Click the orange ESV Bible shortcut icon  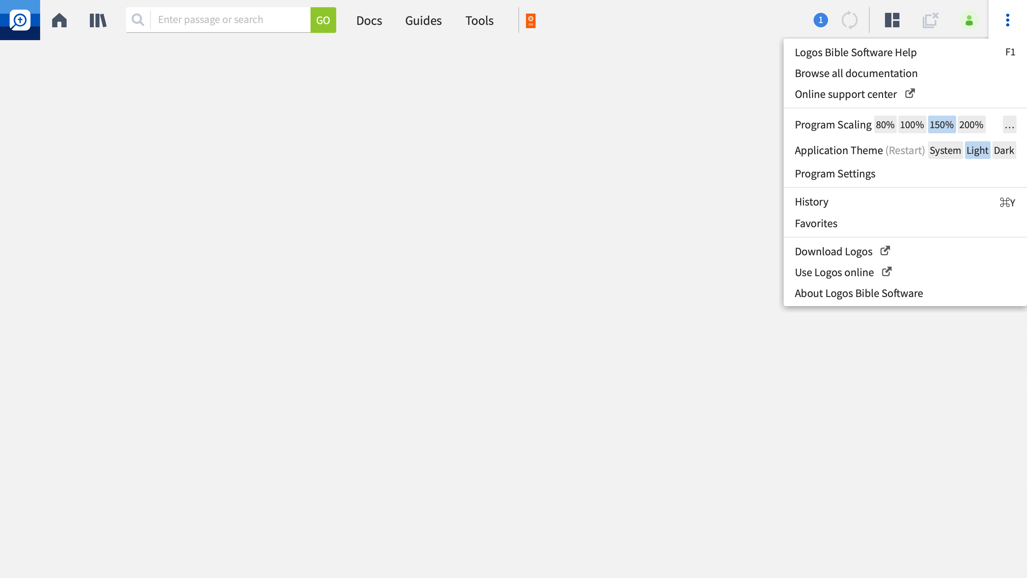coord(531,20)
